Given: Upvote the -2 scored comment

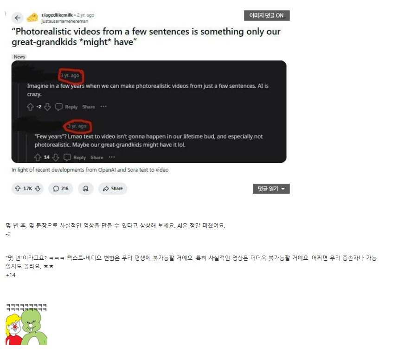Looking at the screenshot, I should 31,107.
